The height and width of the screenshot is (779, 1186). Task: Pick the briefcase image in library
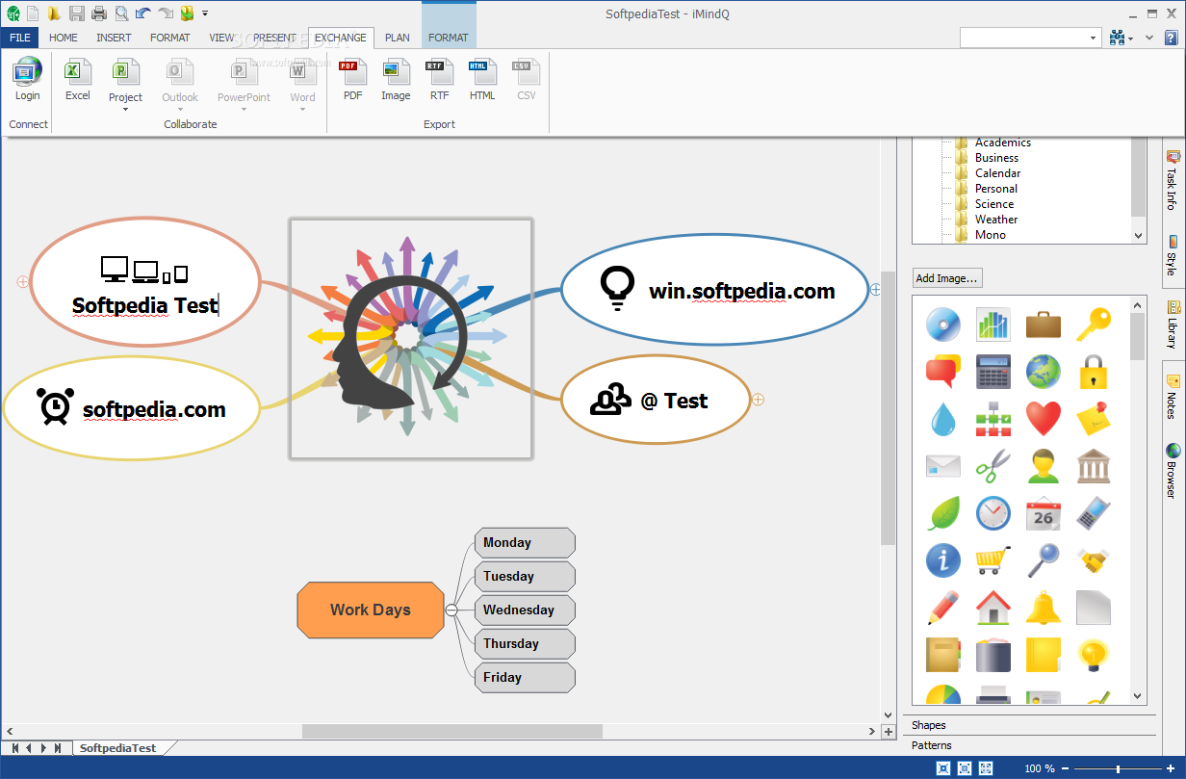pos(1044,324)
